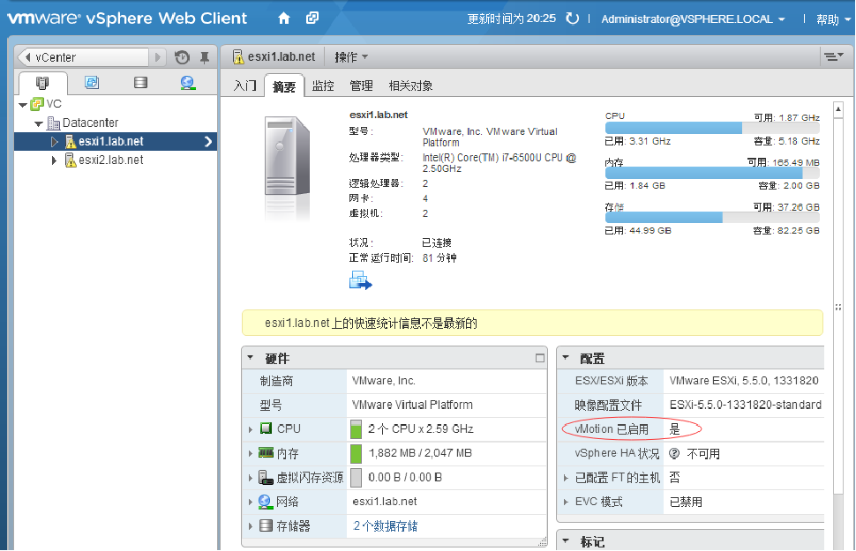Click the VMware ESXi, 5.5.0 version value

tap(744, 381)
